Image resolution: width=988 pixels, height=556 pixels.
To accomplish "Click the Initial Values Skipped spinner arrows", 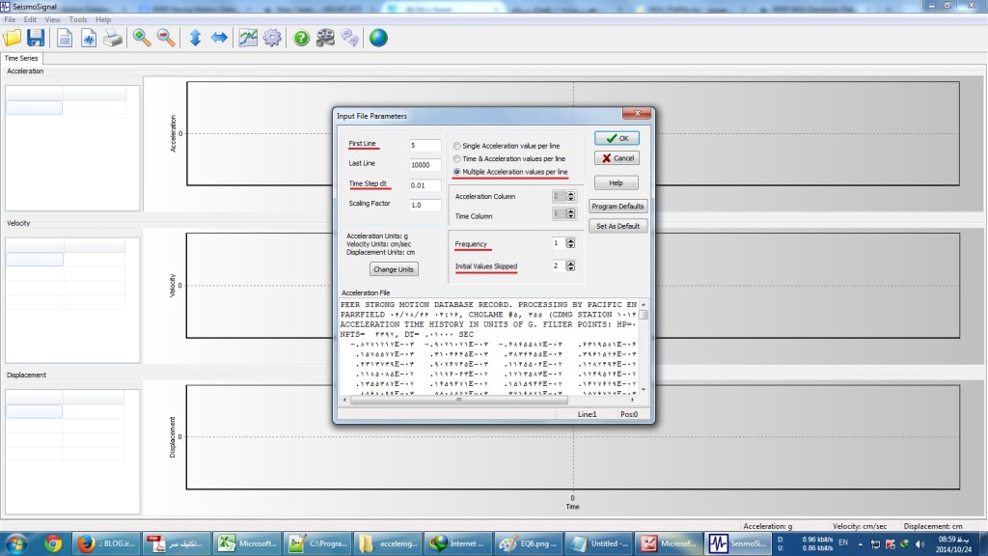I will [x=573, y=265].
